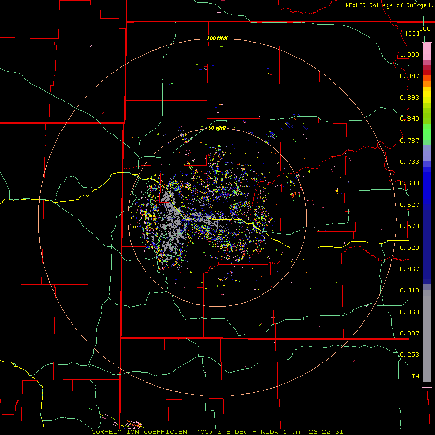This screenshot has width=435, height=435.
Task: Click the 0.680 scale value
Action: (x=409, y=183)
